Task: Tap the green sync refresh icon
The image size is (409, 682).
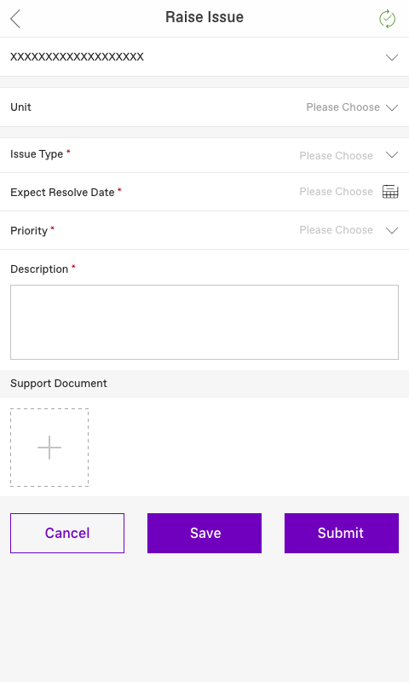Action: click(387, 19)
